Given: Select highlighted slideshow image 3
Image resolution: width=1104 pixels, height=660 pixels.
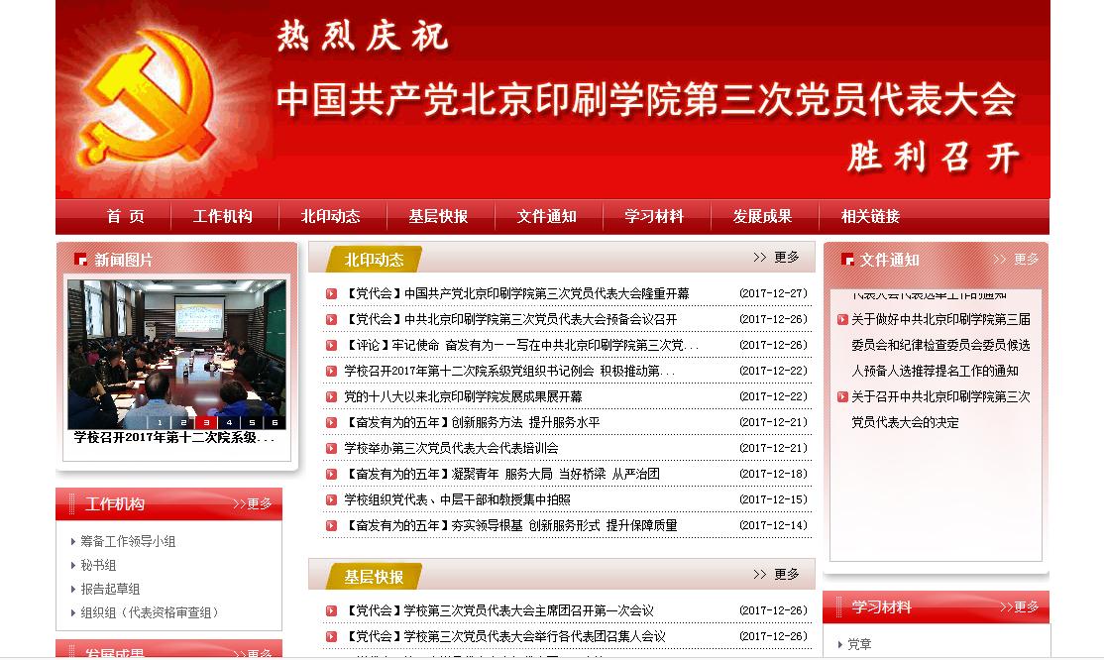Looking at the screenshot, I should [x=205, y=422].
